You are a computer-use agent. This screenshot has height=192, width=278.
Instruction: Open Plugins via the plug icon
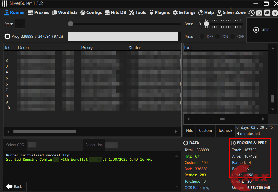point(152,13)
